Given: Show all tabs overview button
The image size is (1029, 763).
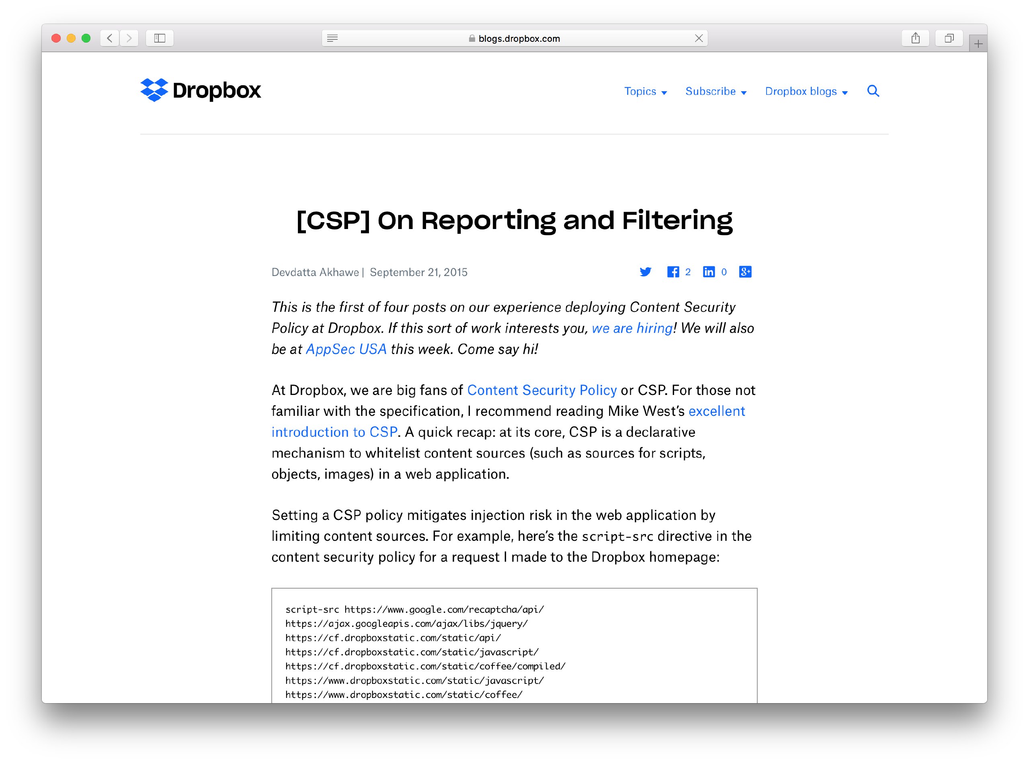Looking at the screenshot, I should 949,38.
